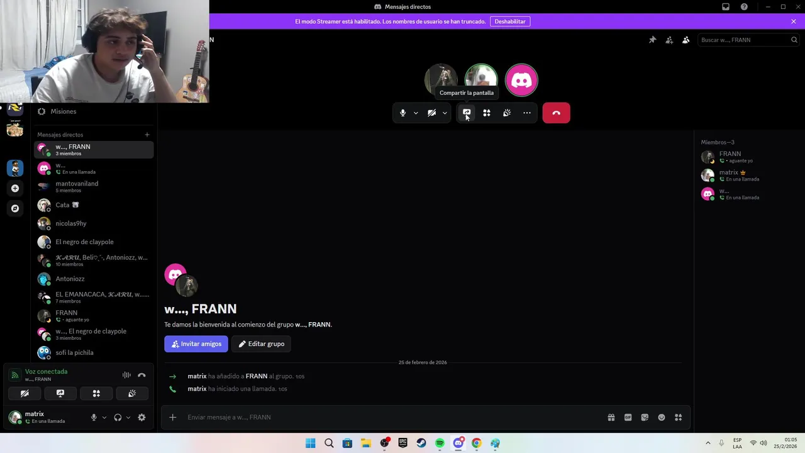This screenshot has width=805, height=453.
Task: Open 'w..., El negro de claypole' group
Action: (94, 334)
